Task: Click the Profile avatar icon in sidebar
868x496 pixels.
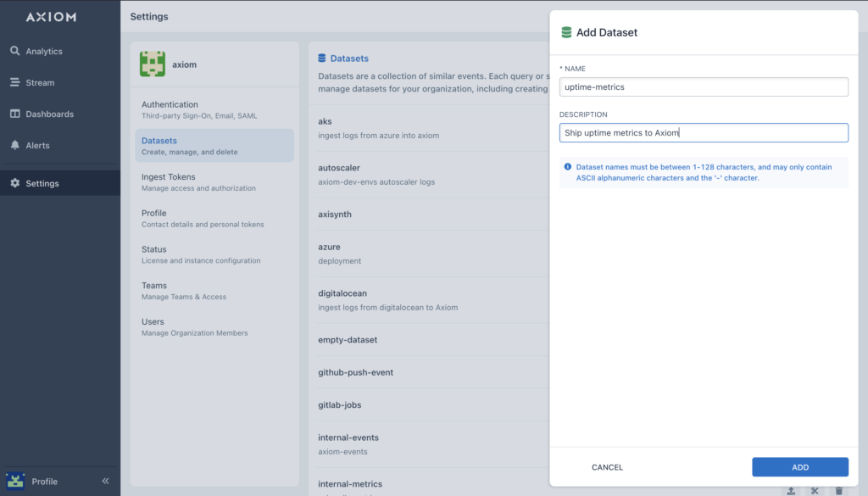Action: click(15, 481)
